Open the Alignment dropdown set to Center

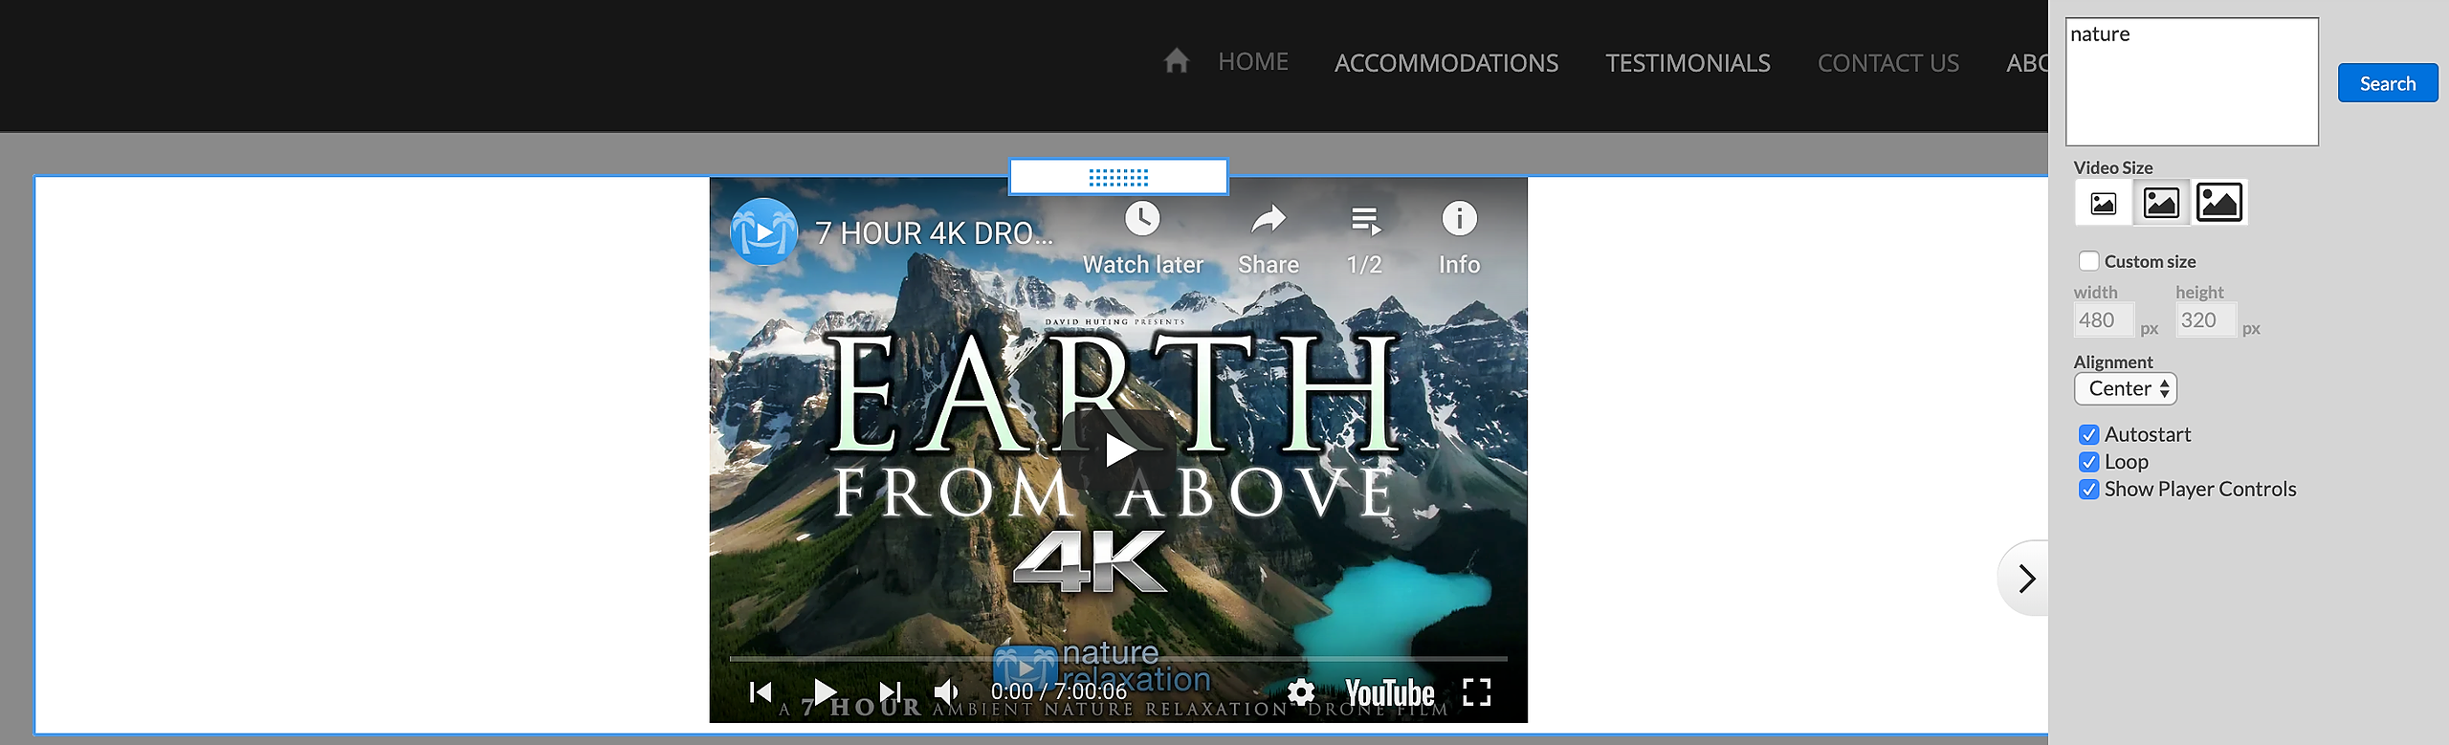coord(2125,388)
